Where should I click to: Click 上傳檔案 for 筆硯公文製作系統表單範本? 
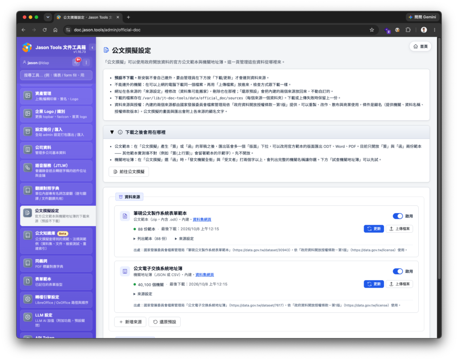pyautogui.click(x=399, y=229)
